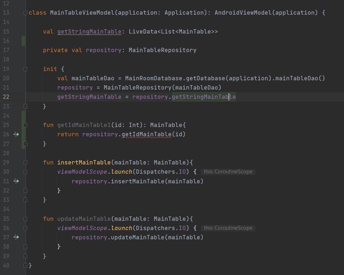Click green change marker beside line 25
Screen dimensions: 344x275
24,130
